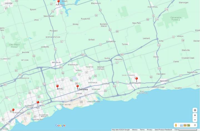Open the Terms link in footer
This screenshot has width=200, height=131.
click(x=142, y=130)
